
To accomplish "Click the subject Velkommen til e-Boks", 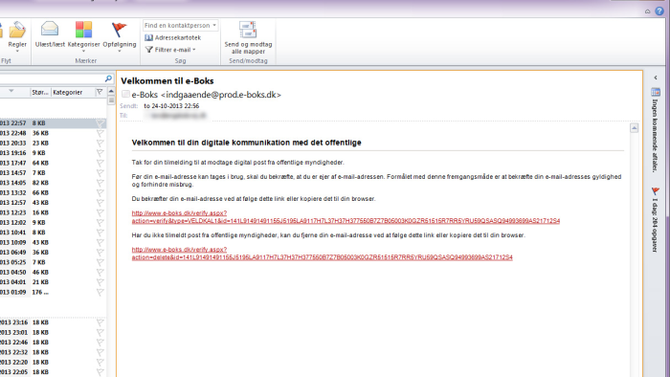I will coord(167,80).
